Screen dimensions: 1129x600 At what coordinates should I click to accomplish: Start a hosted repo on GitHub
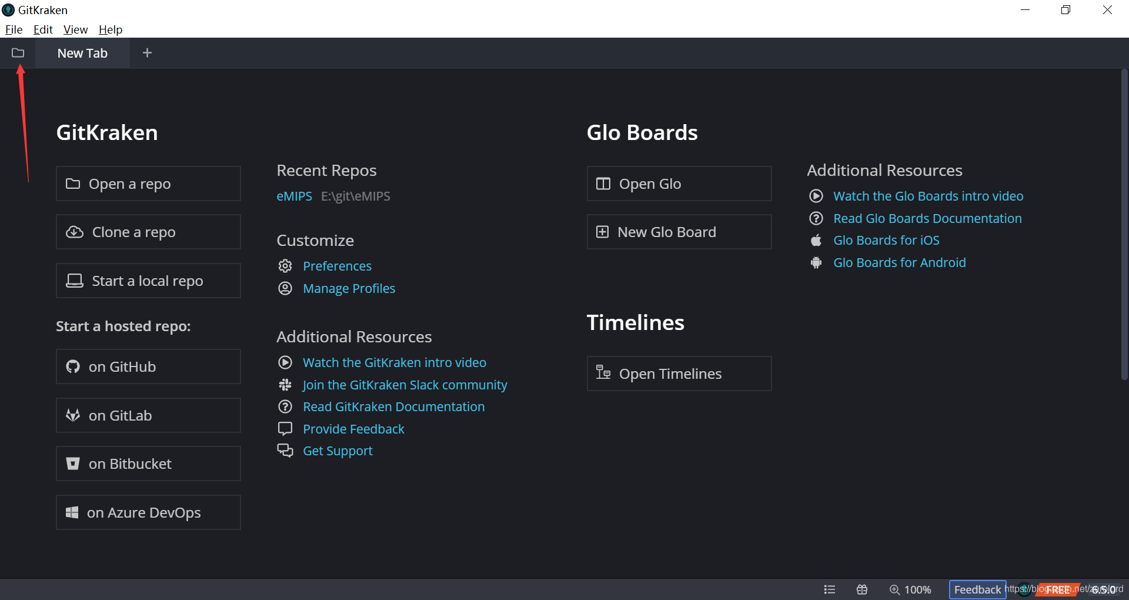click(x=148, y=366)
